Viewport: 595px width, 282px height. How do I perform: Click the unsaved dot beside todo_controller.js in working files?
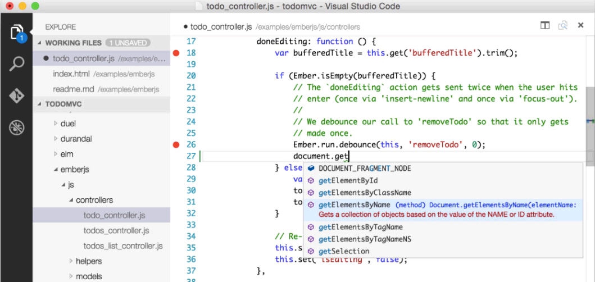[46, 58]
